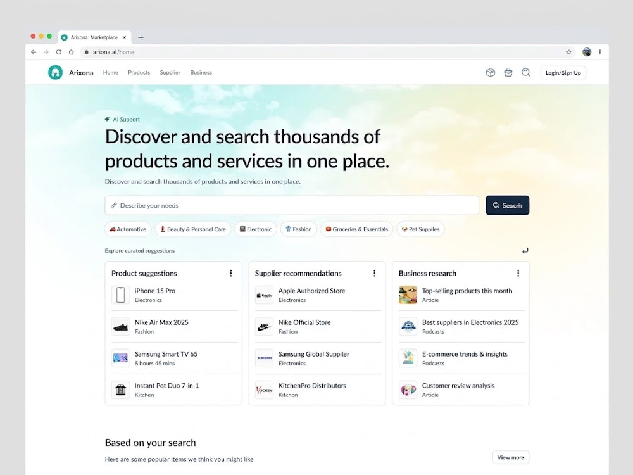Click the Nike Official Store swoosh logo

[x=264, y=326]
